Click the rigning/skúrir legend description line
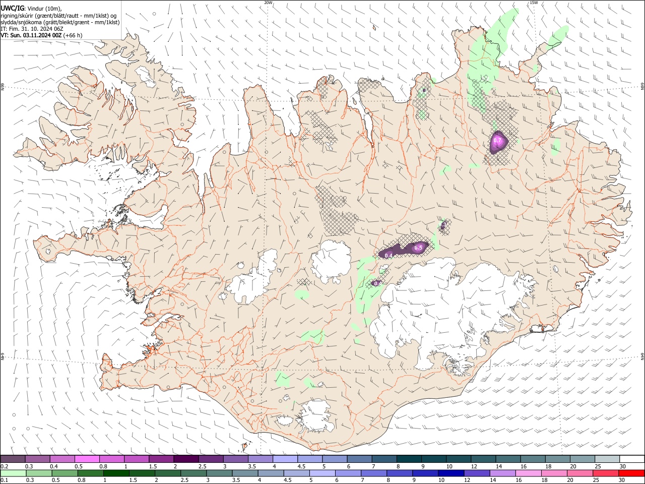Image resolution: width=645 pixels, height=484 pixels. tap(59, 15)
